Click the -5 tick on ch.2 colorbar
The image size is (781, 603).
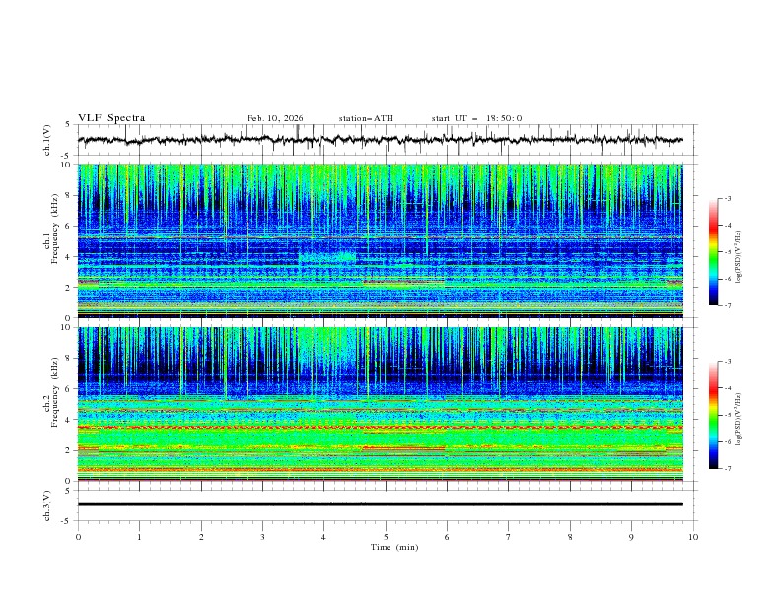coord(727,415)
